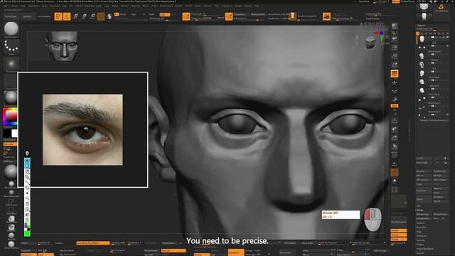455x256 pixels.
Task: Click Delete in Subtool palette
Action: click(x=424, y=199)
